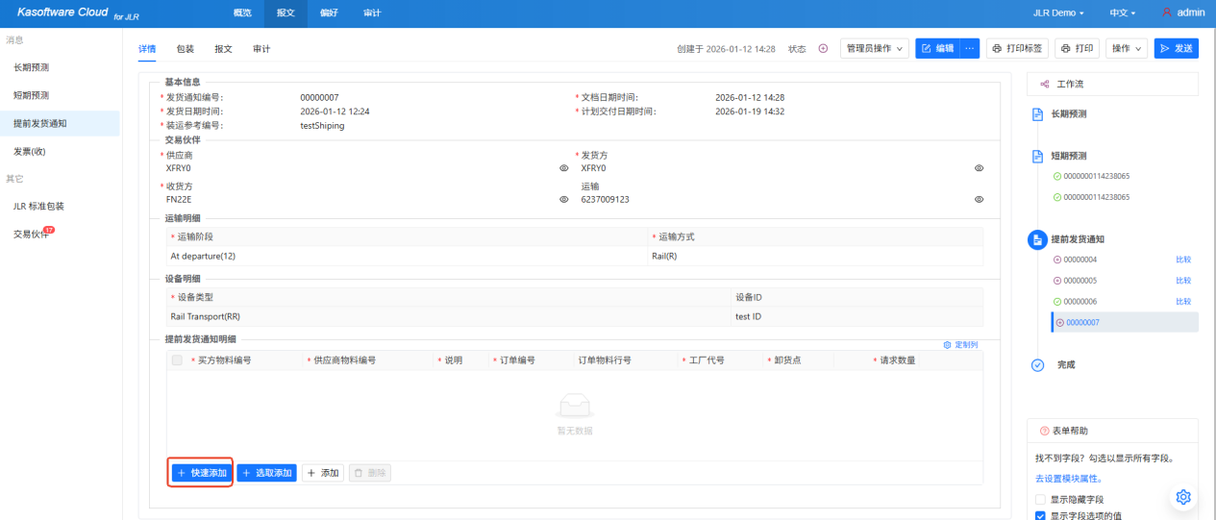Enable the 显示隐藏字段 checkbox

1040,500
